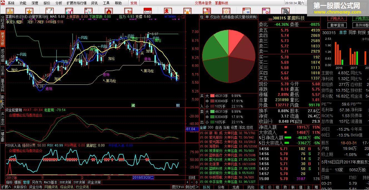
Task: Click the plus zoom button below chart
Action: pos(188,182)
